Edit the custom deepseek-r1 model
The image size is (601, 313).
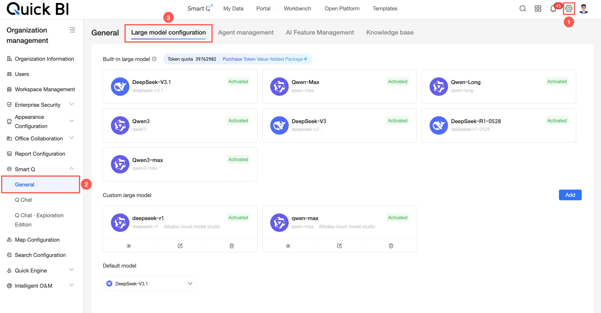click(x=180, y=246)
